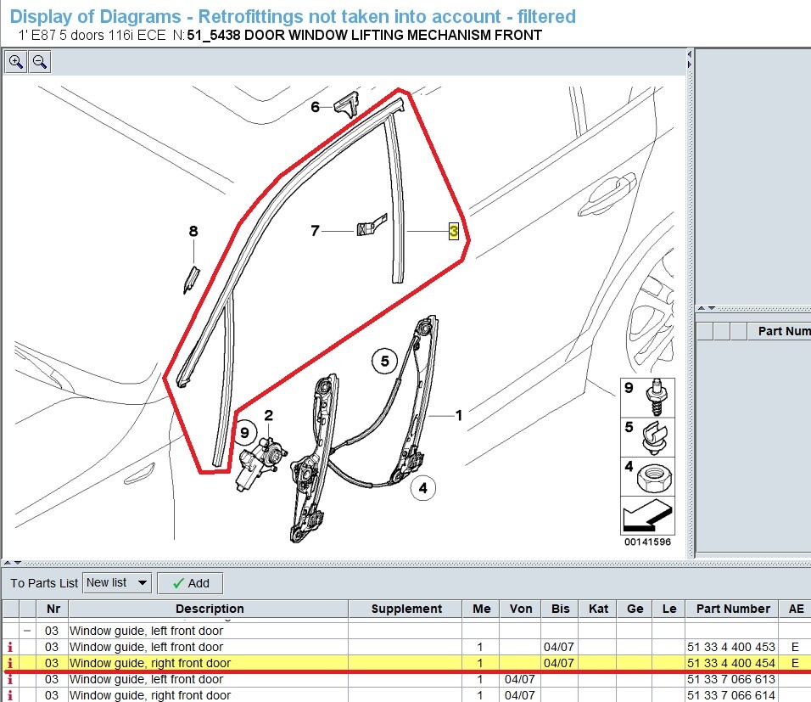Click circled callout 4 in diagram
Screen dimensions: 811x702
coord(423,488)
